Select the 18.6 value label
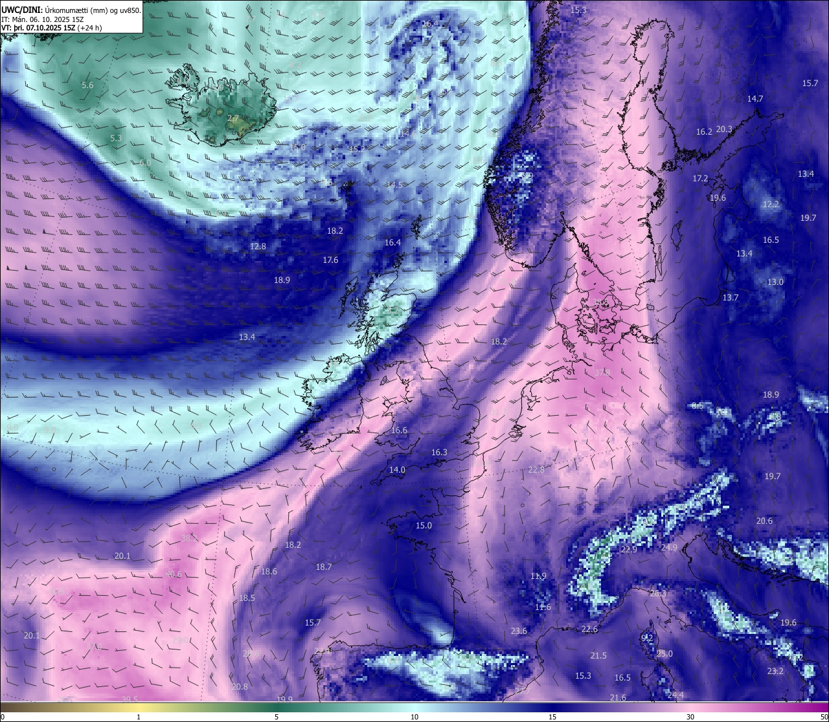 269,572
